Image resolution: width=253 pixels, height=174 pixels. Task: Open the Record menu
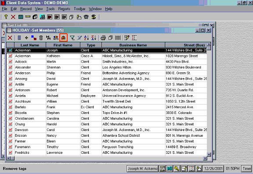click(x=26, y=9)
